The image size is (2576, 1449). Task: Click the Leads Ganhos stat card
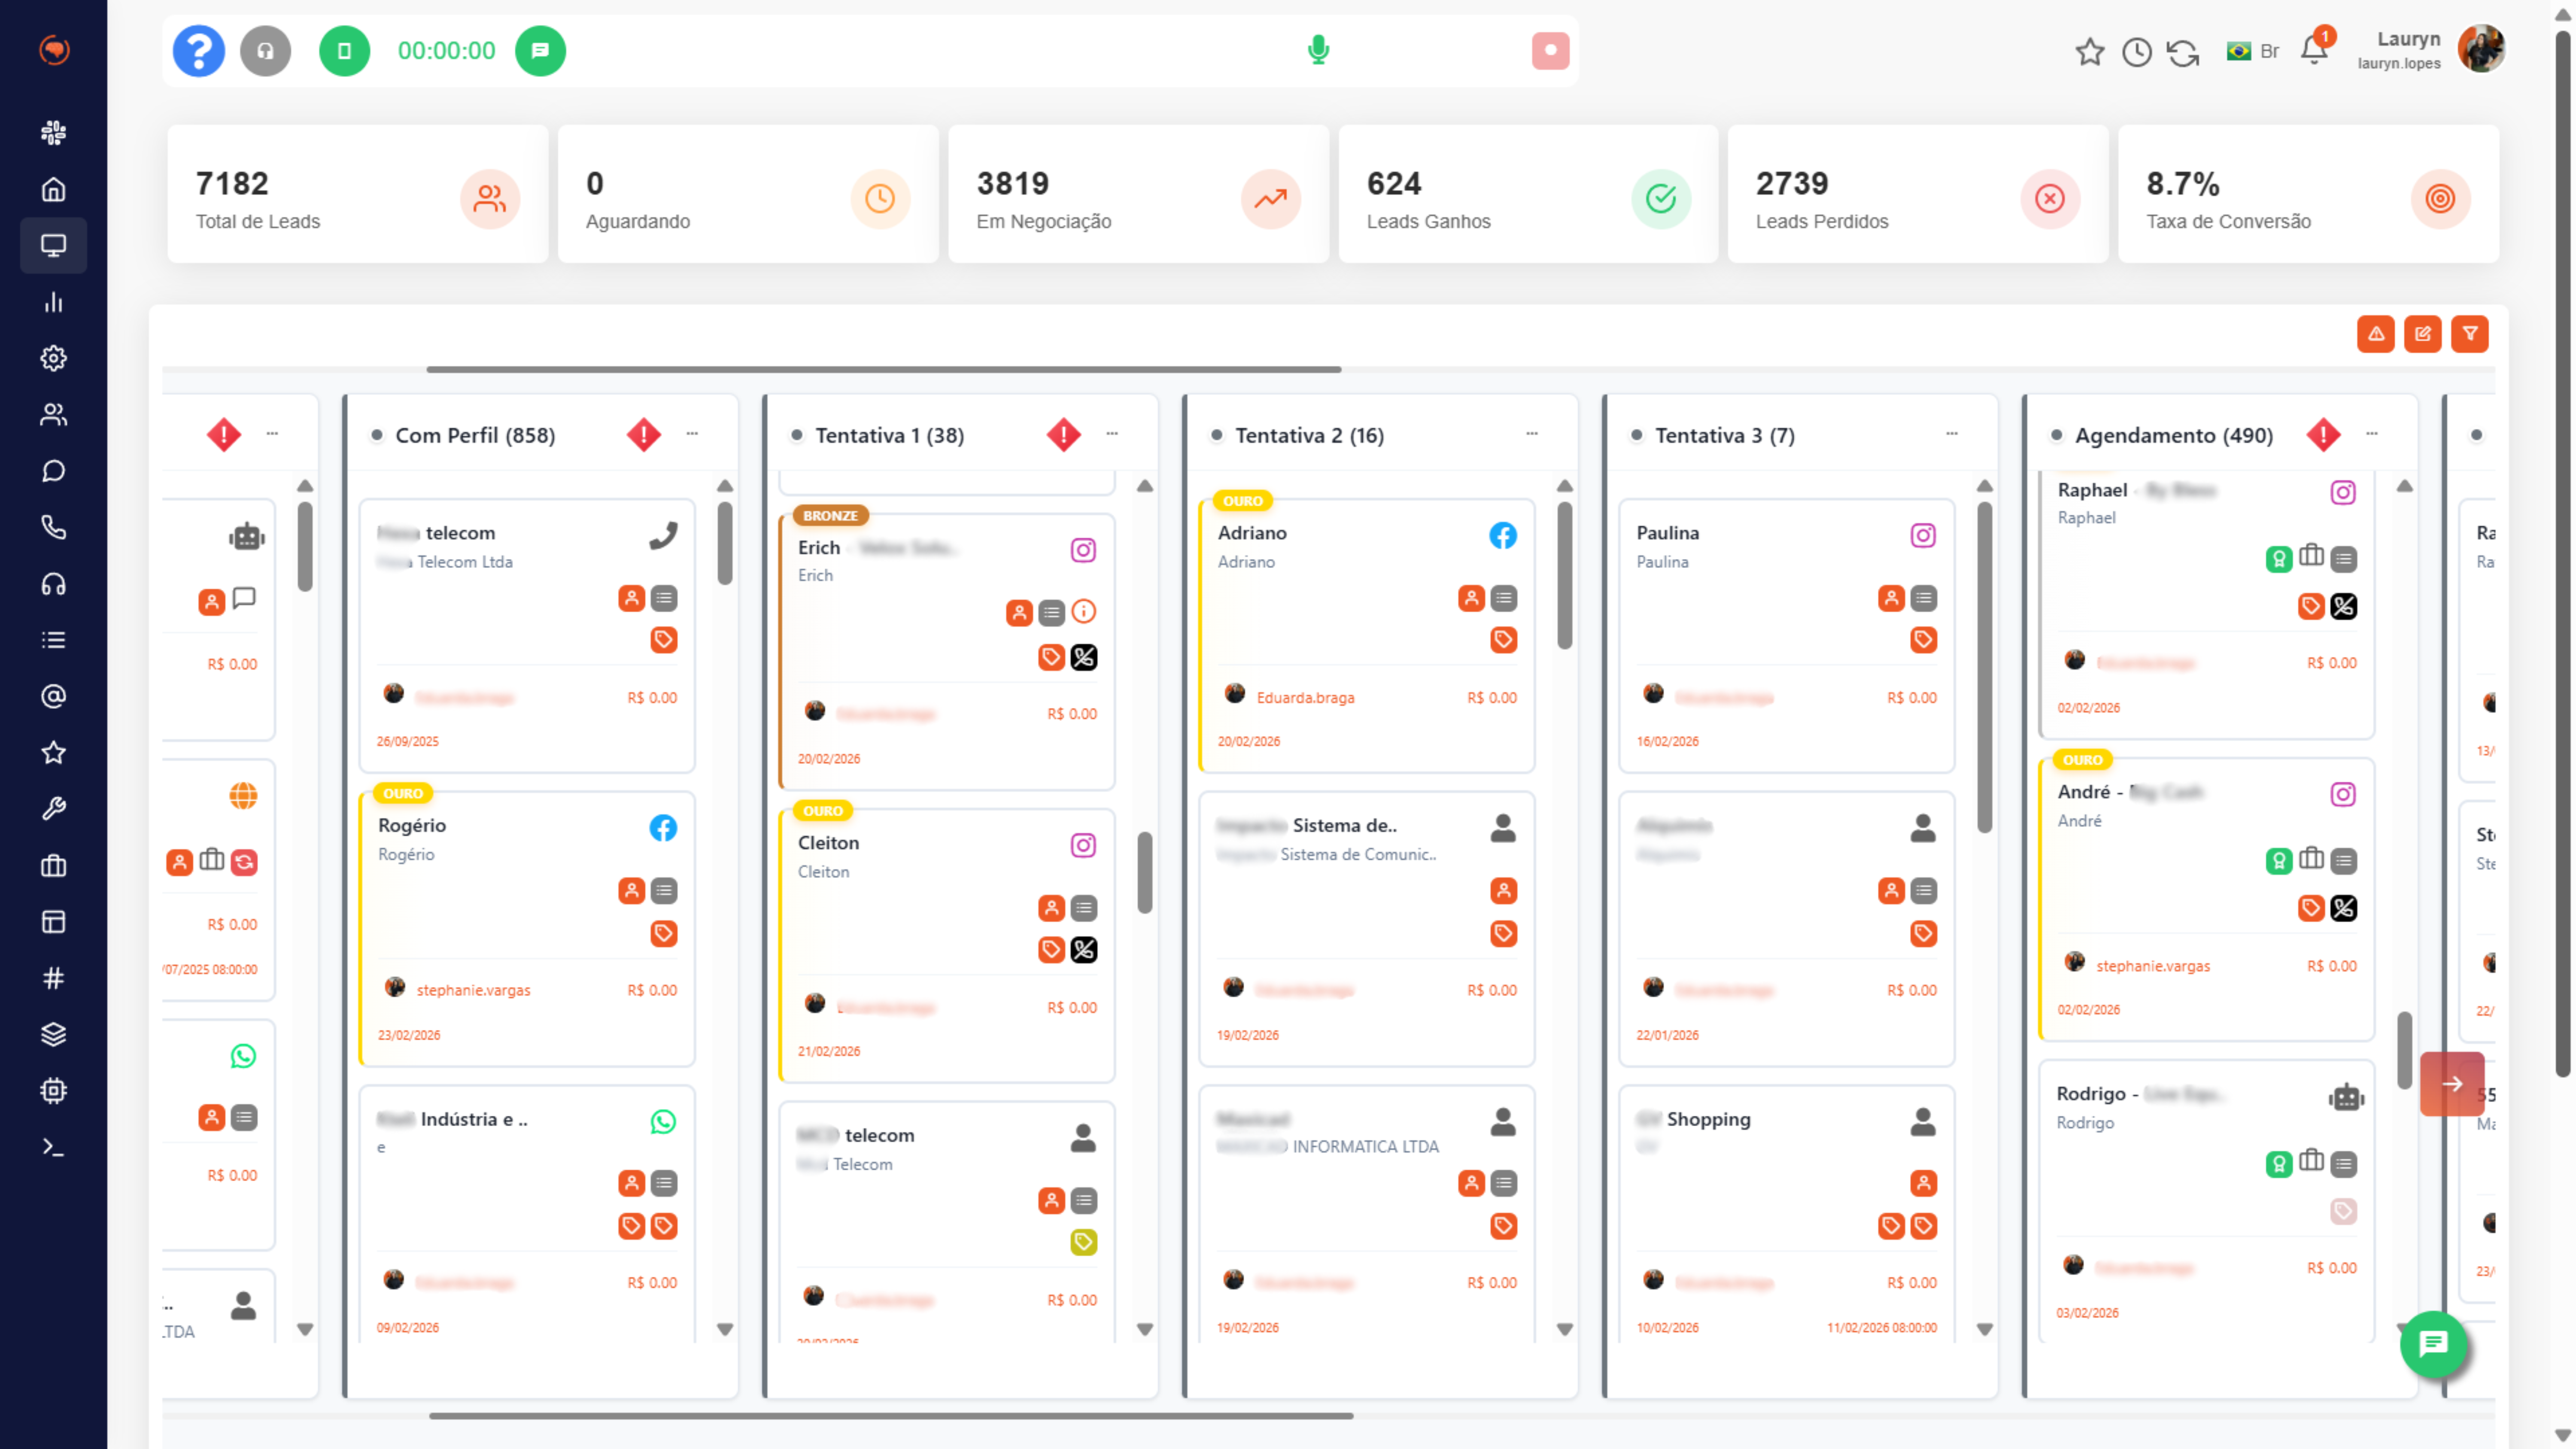[x=1528, y=194]
